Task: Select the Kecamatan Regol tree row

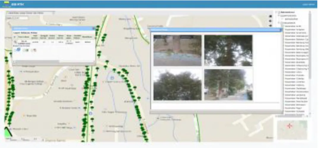Action: 293,108
